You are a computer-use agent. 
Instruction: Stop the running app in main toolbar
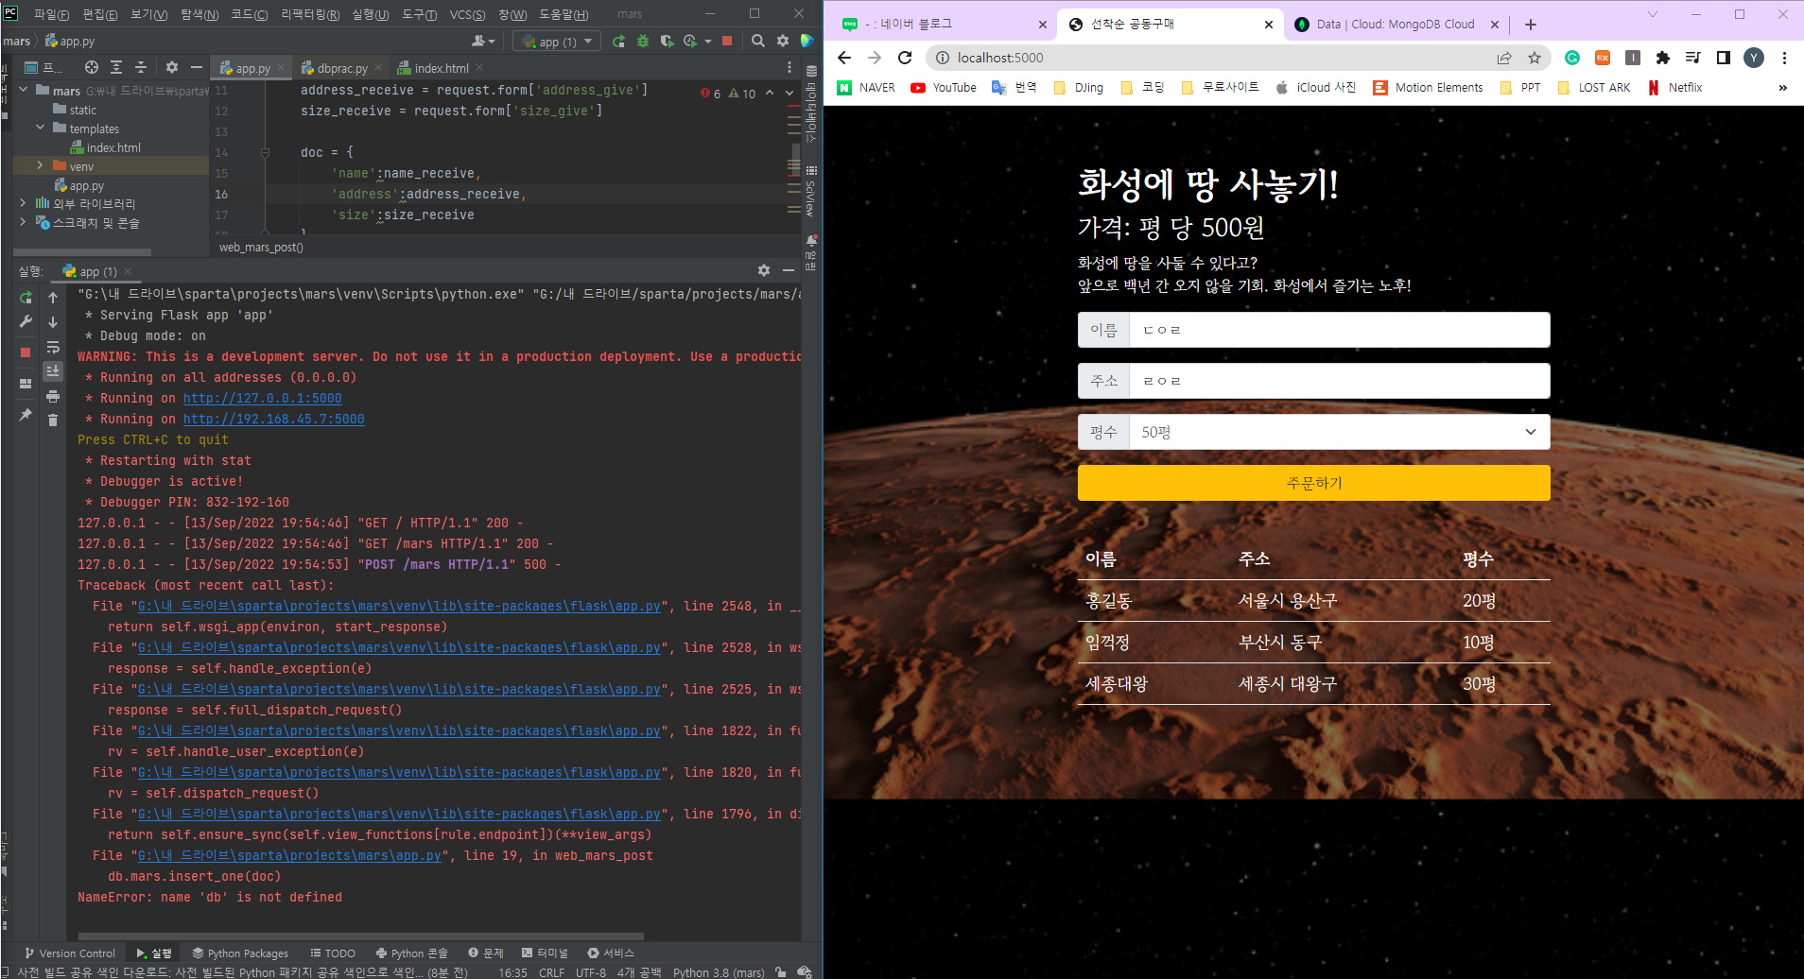727,41
